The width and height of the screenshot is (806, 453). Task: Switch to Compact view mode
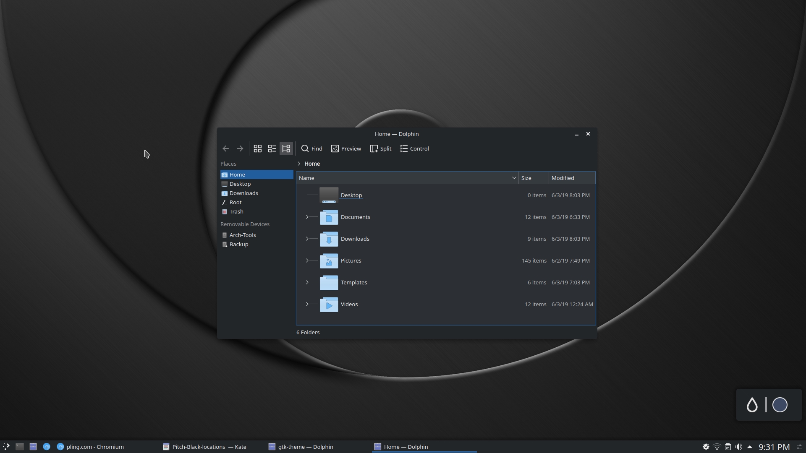click(x=272, y=148)
